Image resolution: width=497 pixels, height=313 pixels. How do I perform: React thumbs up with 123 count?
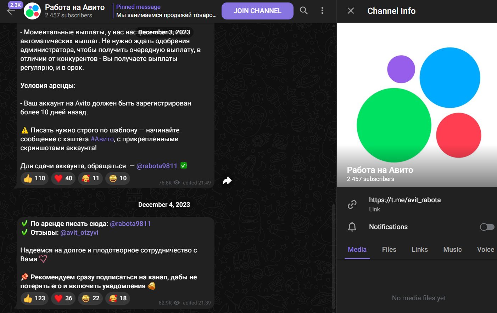point(34,298)
